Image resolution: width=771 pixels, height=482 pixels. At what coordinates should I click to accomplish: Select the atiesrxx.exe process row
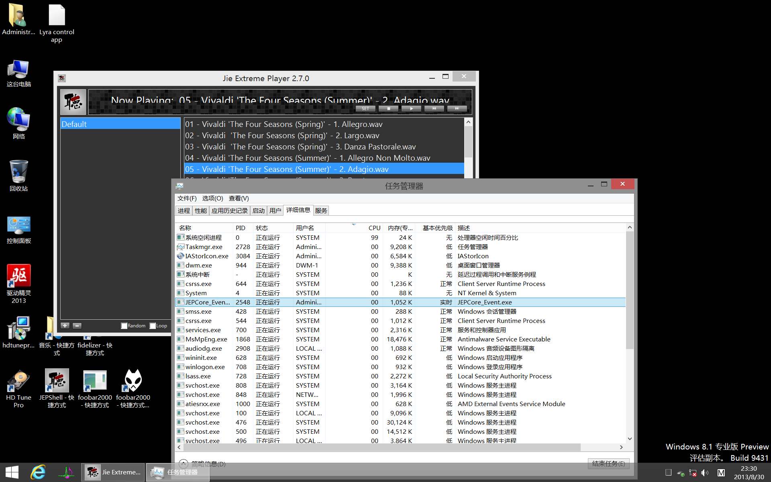click(x=400, y=404)
